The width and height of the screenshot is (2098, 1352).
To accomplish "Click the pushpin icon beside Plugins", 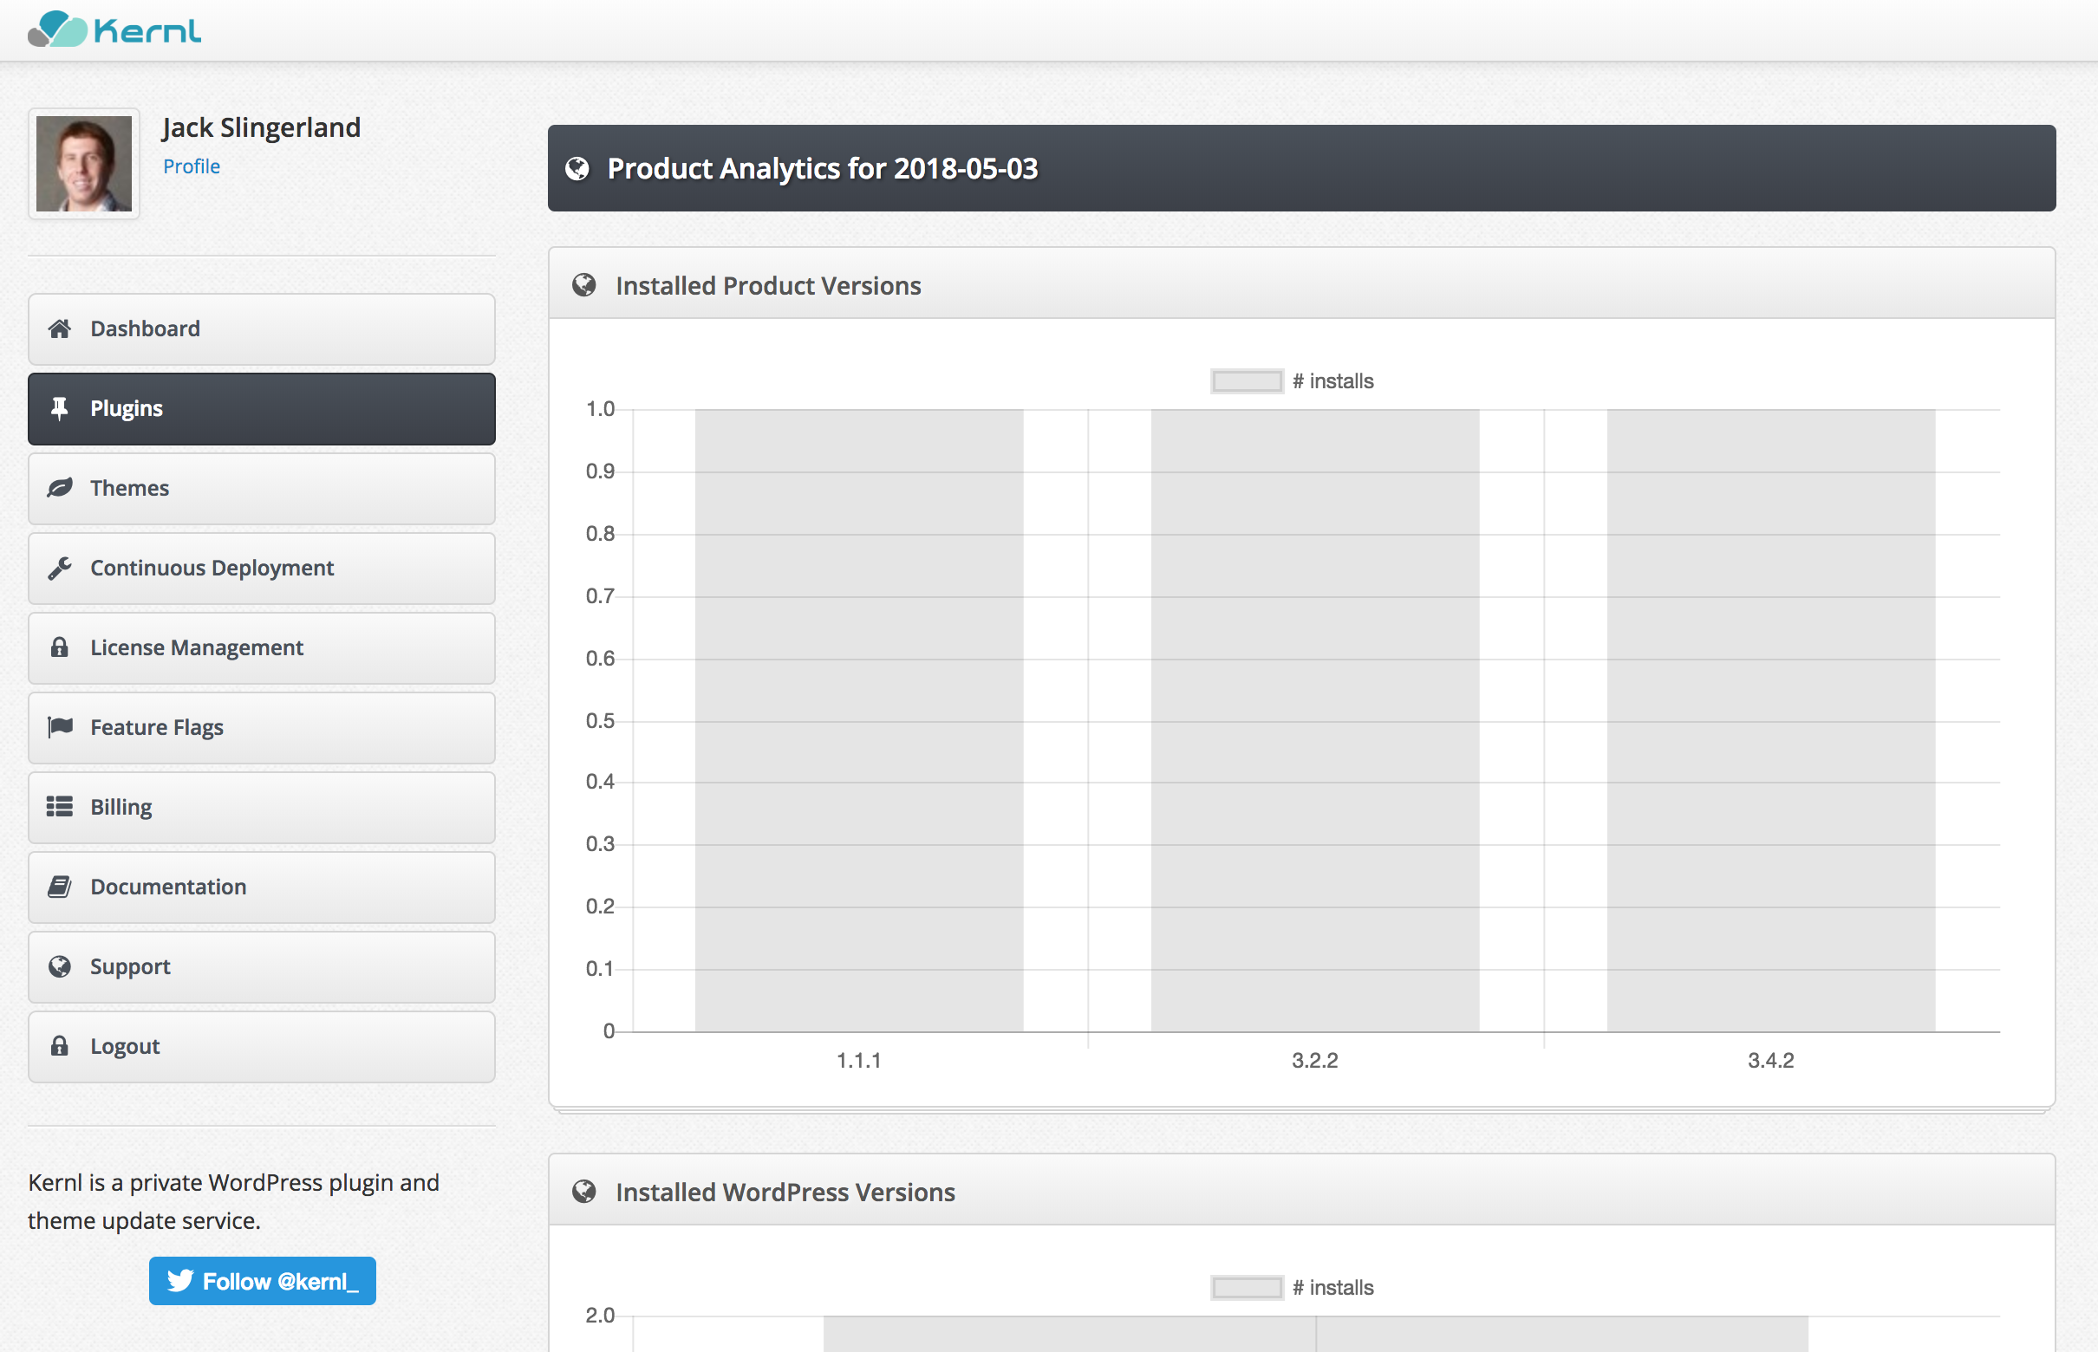I will (60, 408).
